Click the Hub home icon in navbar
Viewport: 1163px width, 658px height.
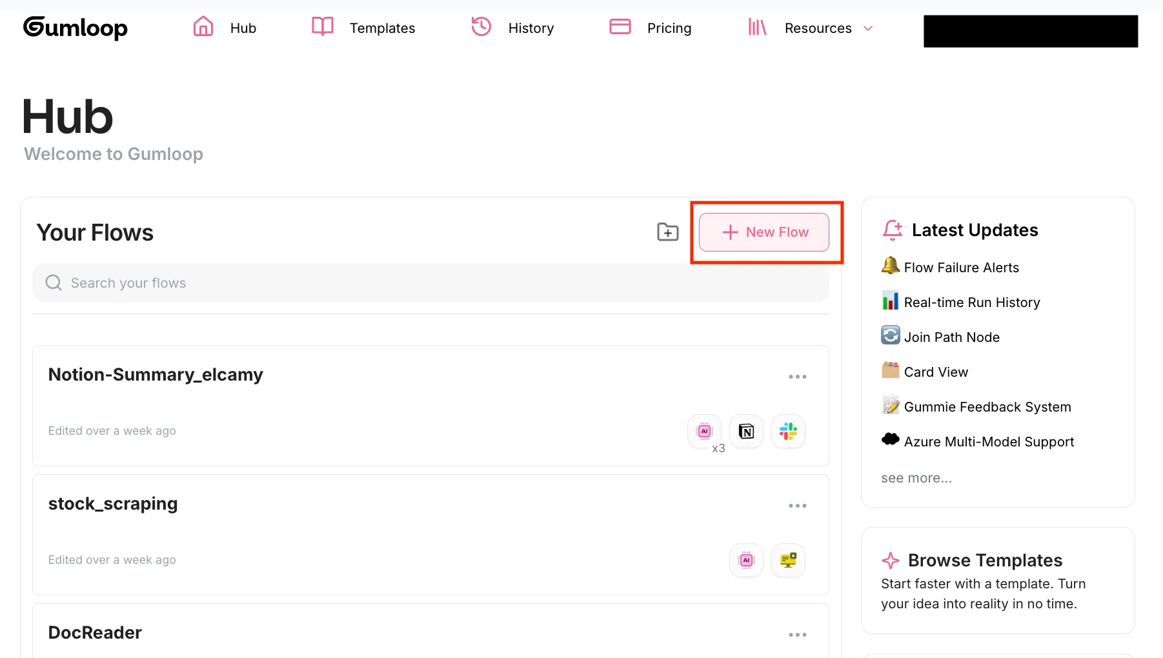[203, 27]
